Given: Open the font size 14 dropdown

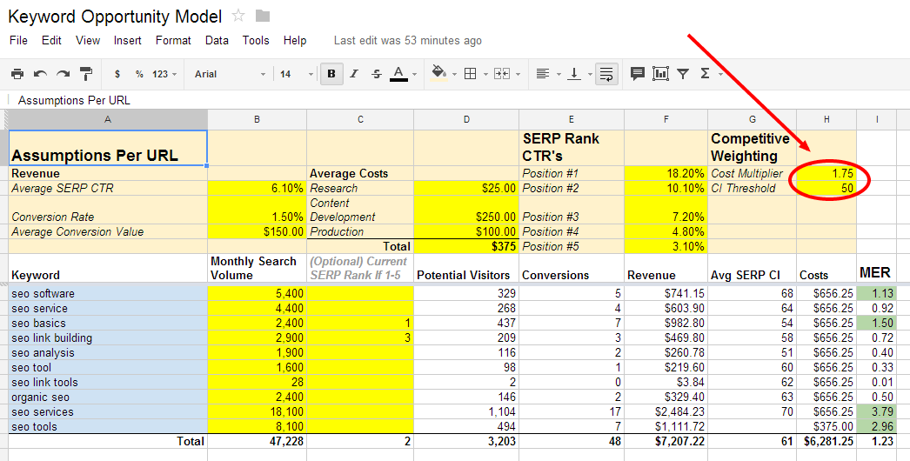Looking at the screenshot, I should pos(296,74).
